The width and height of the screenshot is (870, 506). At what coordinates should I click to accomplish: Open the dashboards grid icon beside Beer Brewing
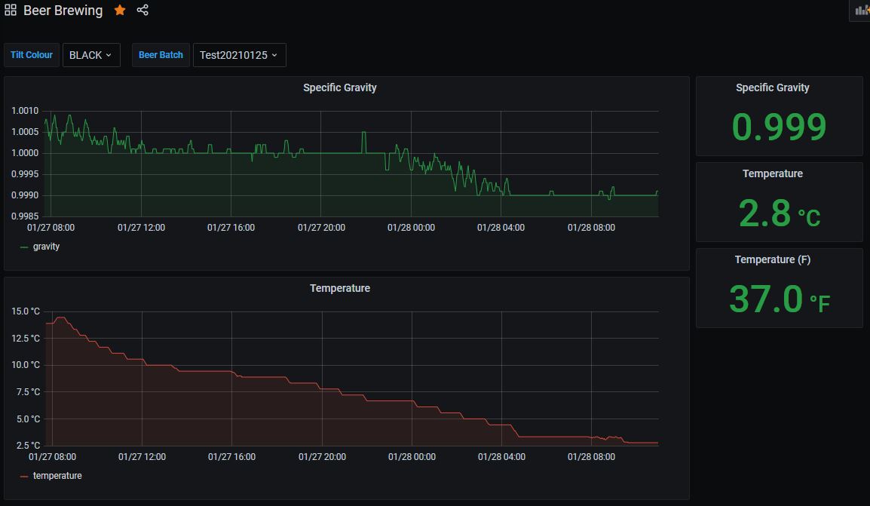11,10
